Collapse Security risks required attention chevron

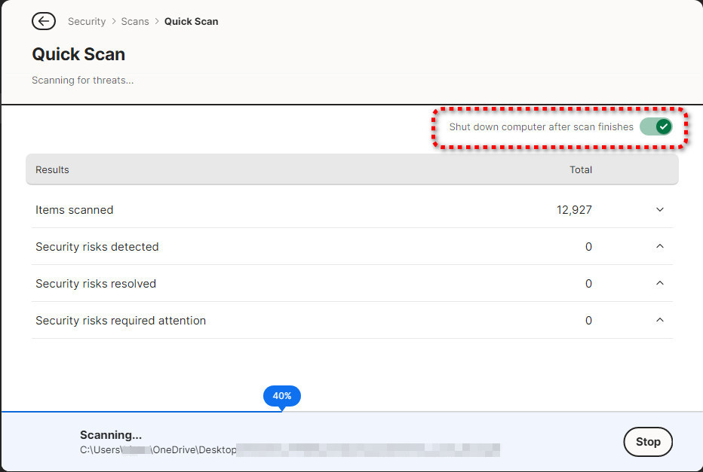pyautogui.click(x=660, y=321)
